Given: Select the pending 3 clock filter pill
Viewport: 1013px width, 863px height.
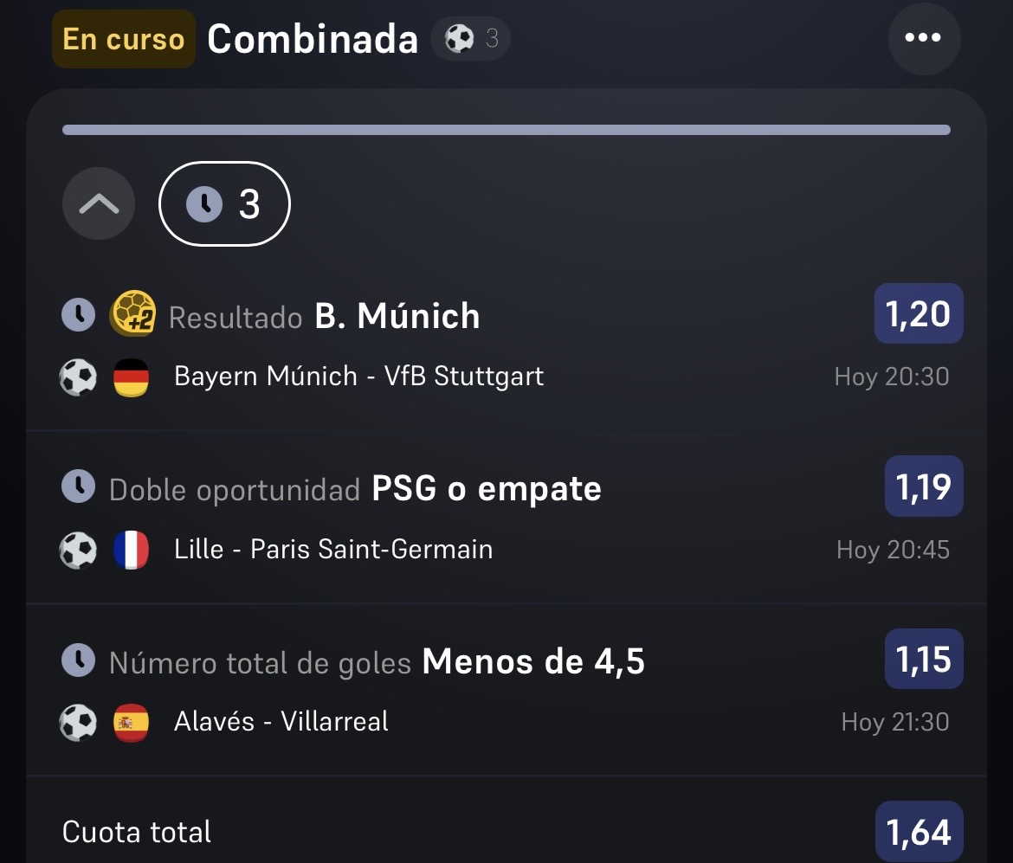Looking at the screenshot, I should tap(224, 204).
